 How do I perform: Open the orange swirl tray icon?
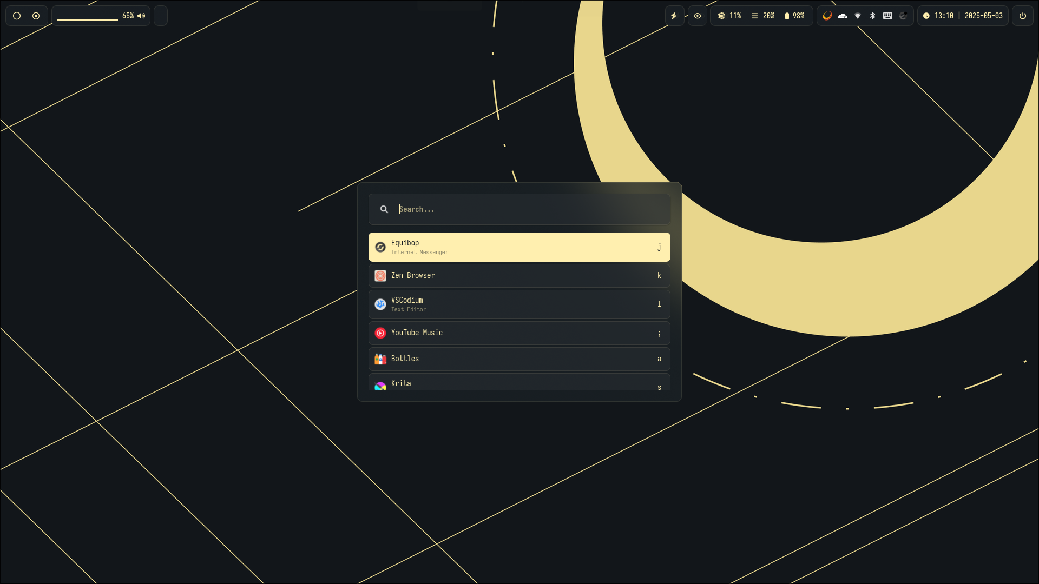[827, 16]
